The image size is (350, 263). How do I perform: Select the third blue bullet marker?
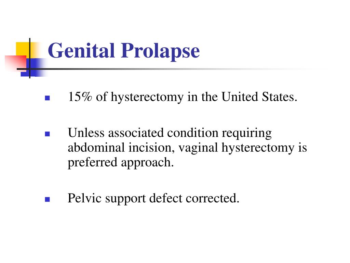47,199
